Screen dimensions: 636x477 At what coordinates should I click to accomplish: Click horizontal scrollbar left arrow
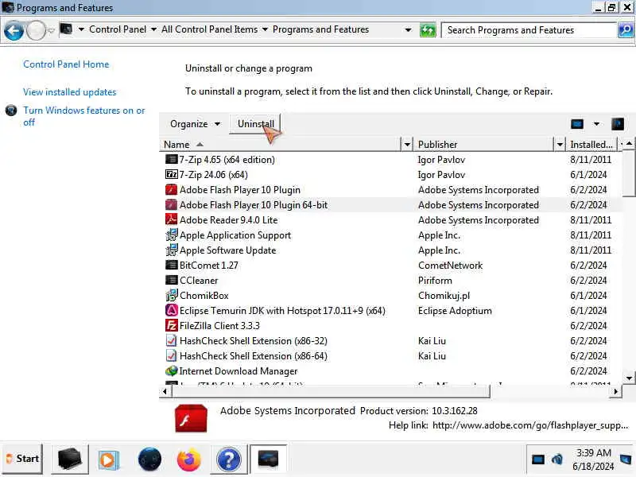pyautogui.click(x=165, y=391)
